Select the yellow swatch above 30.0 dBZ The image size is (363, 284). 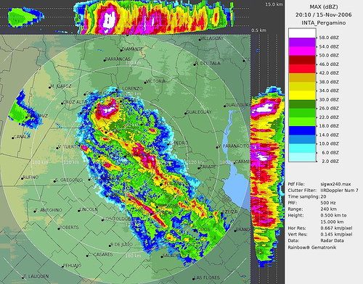coord(302,95)
